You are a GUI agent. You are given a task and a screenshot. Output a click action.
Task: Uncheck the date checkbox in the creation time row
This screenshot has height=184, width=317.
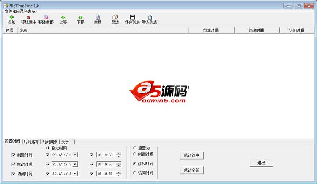click(x=48, y=155)
